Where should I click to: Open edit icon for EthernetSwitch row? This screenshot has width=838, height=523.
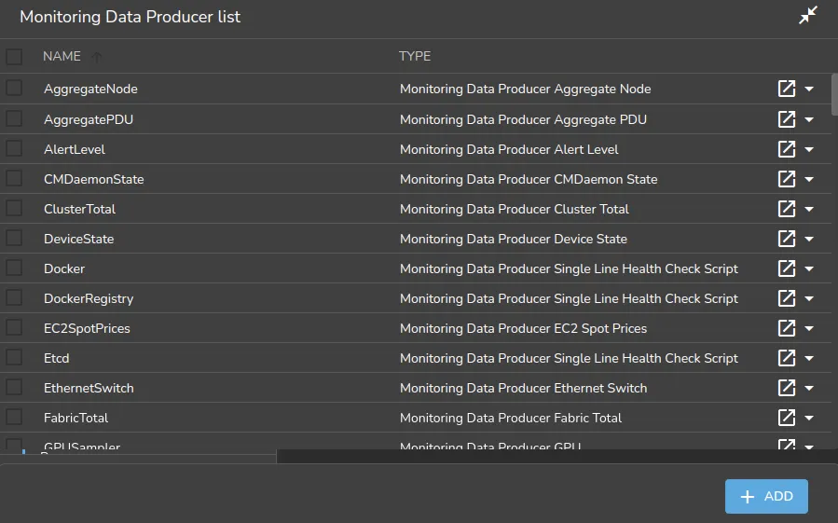(x=787, y=388)
